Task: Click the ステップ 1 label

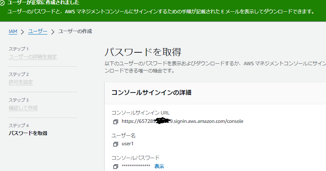Action: pyautogui.click(x=19, y=49)
